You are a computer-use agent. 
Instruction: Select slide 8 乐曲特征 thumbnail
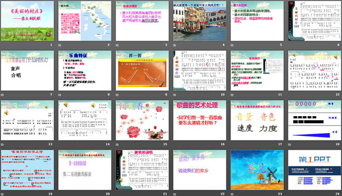[84, 71]
